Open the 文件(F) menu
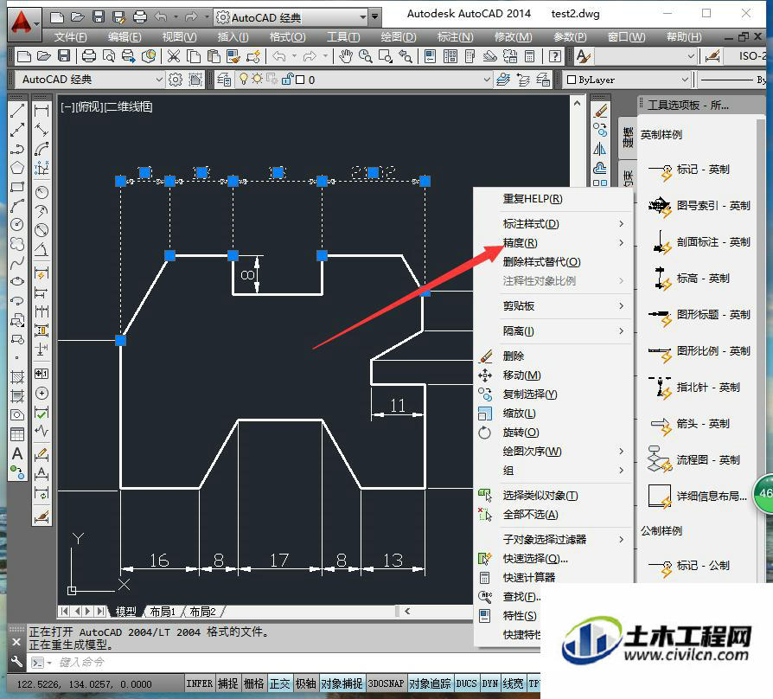 click(70, 37)
